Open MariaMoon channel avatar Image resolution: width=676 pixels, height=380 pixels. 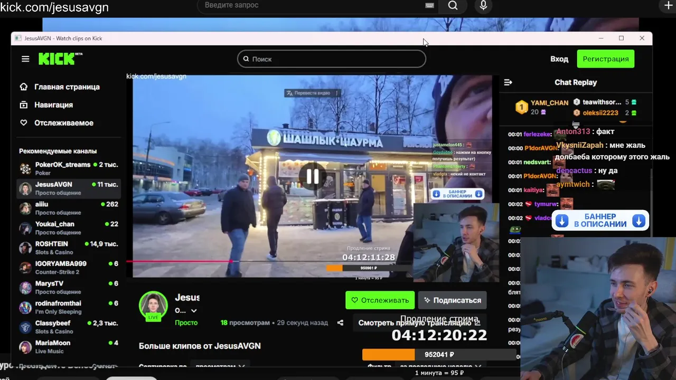pyautogui.click(x=25, y=347)
